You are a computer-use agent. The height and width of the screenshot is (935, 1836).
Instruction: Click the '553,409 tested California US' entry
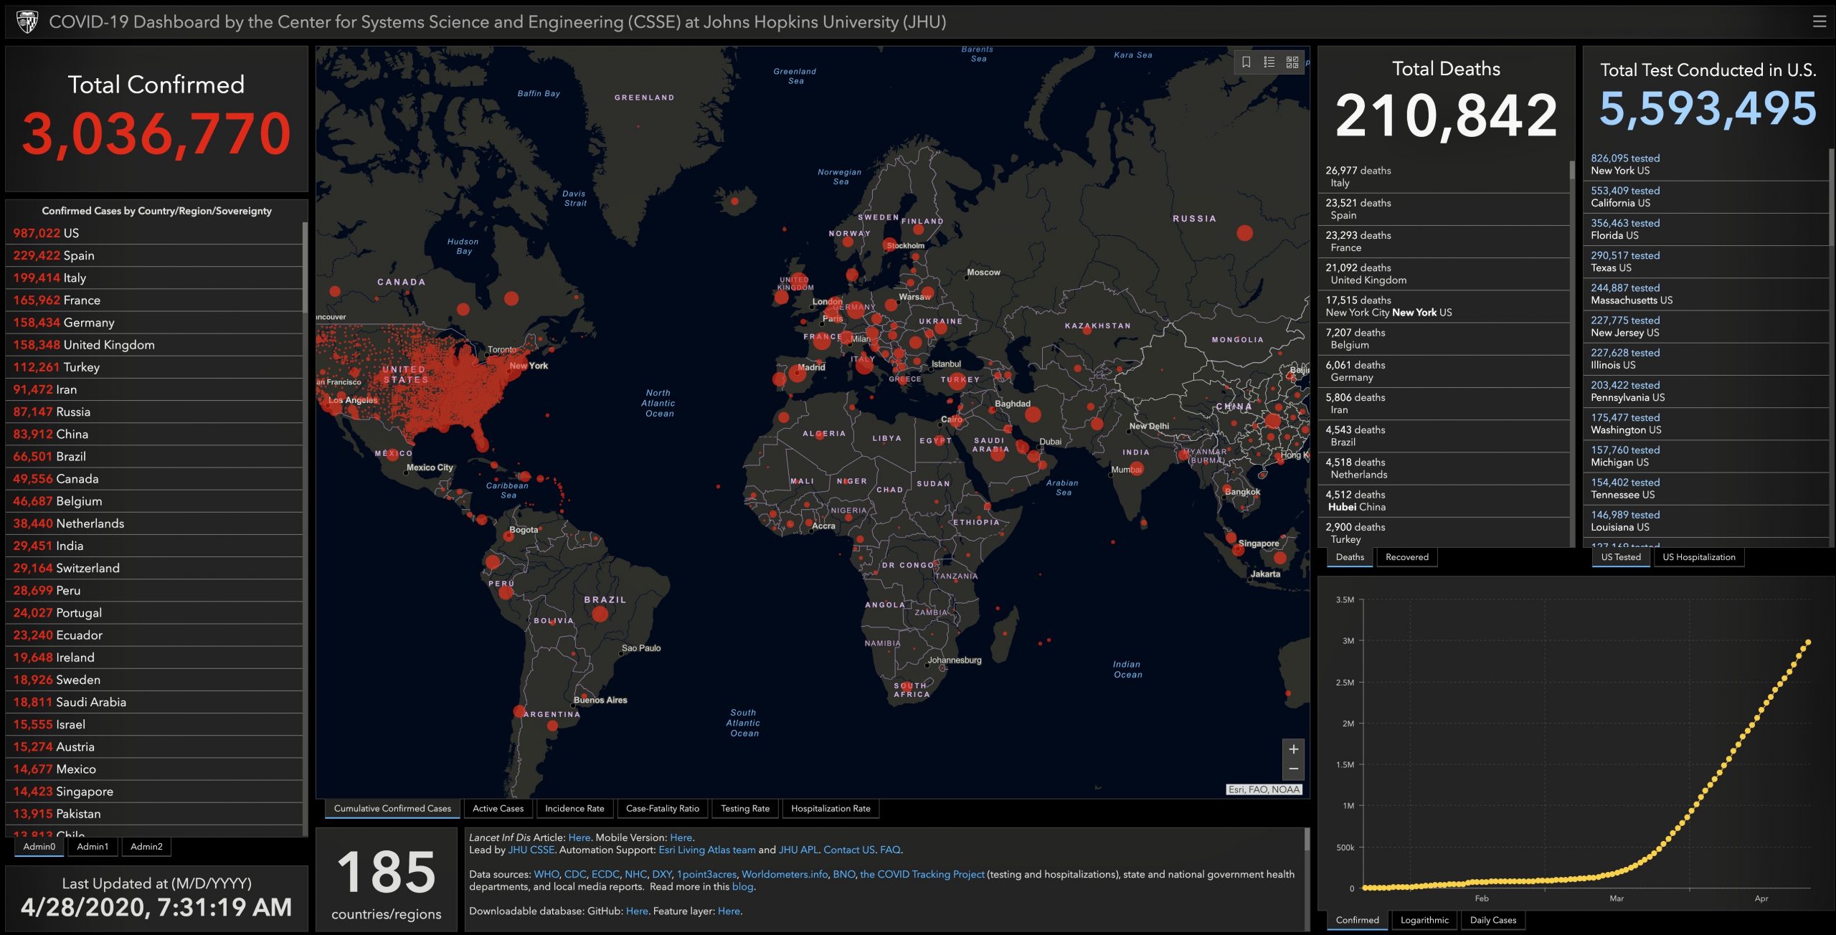click(1706, 196)
